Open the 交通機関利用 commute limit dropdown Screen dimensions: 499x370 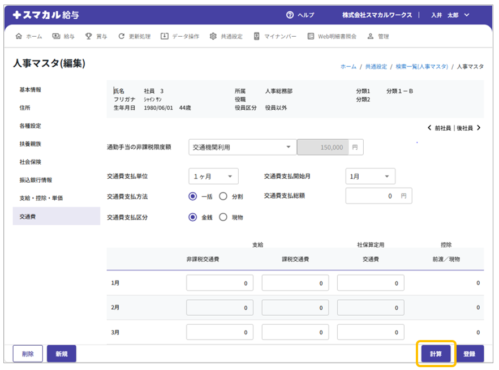[242, 147]
